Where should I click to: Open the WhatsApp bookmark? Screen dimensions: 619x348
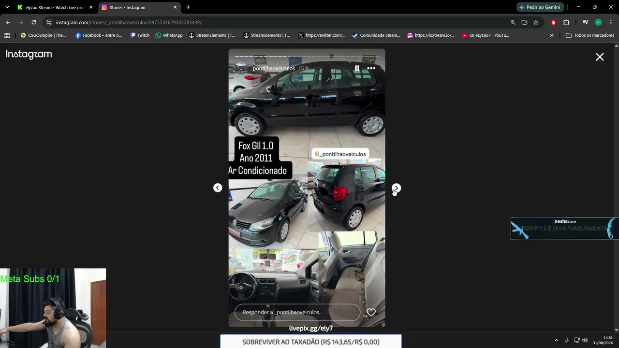point(169,35)
